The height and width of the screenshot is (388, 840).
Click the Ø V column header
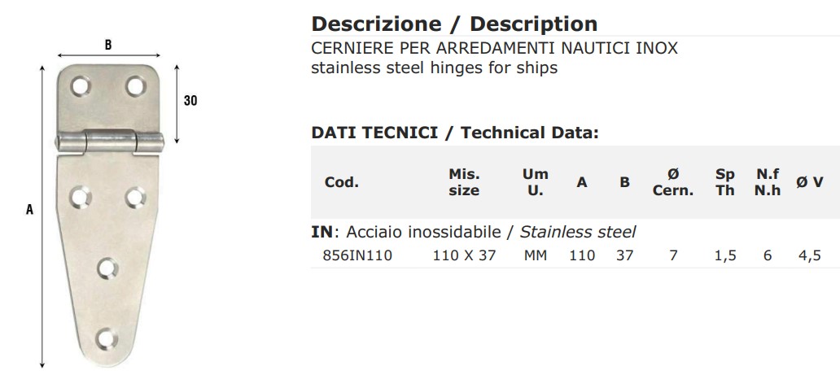coord(809,182)
